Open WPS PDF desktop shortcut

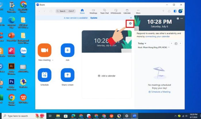point(11,52)
